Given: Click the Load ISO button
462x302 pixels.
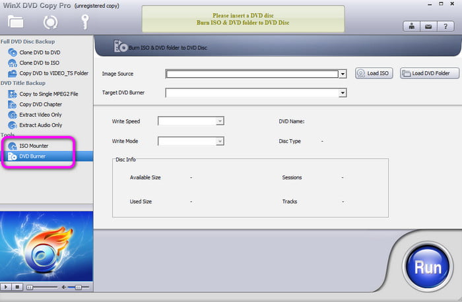Looking at the screenshot, I should (374, 73).
